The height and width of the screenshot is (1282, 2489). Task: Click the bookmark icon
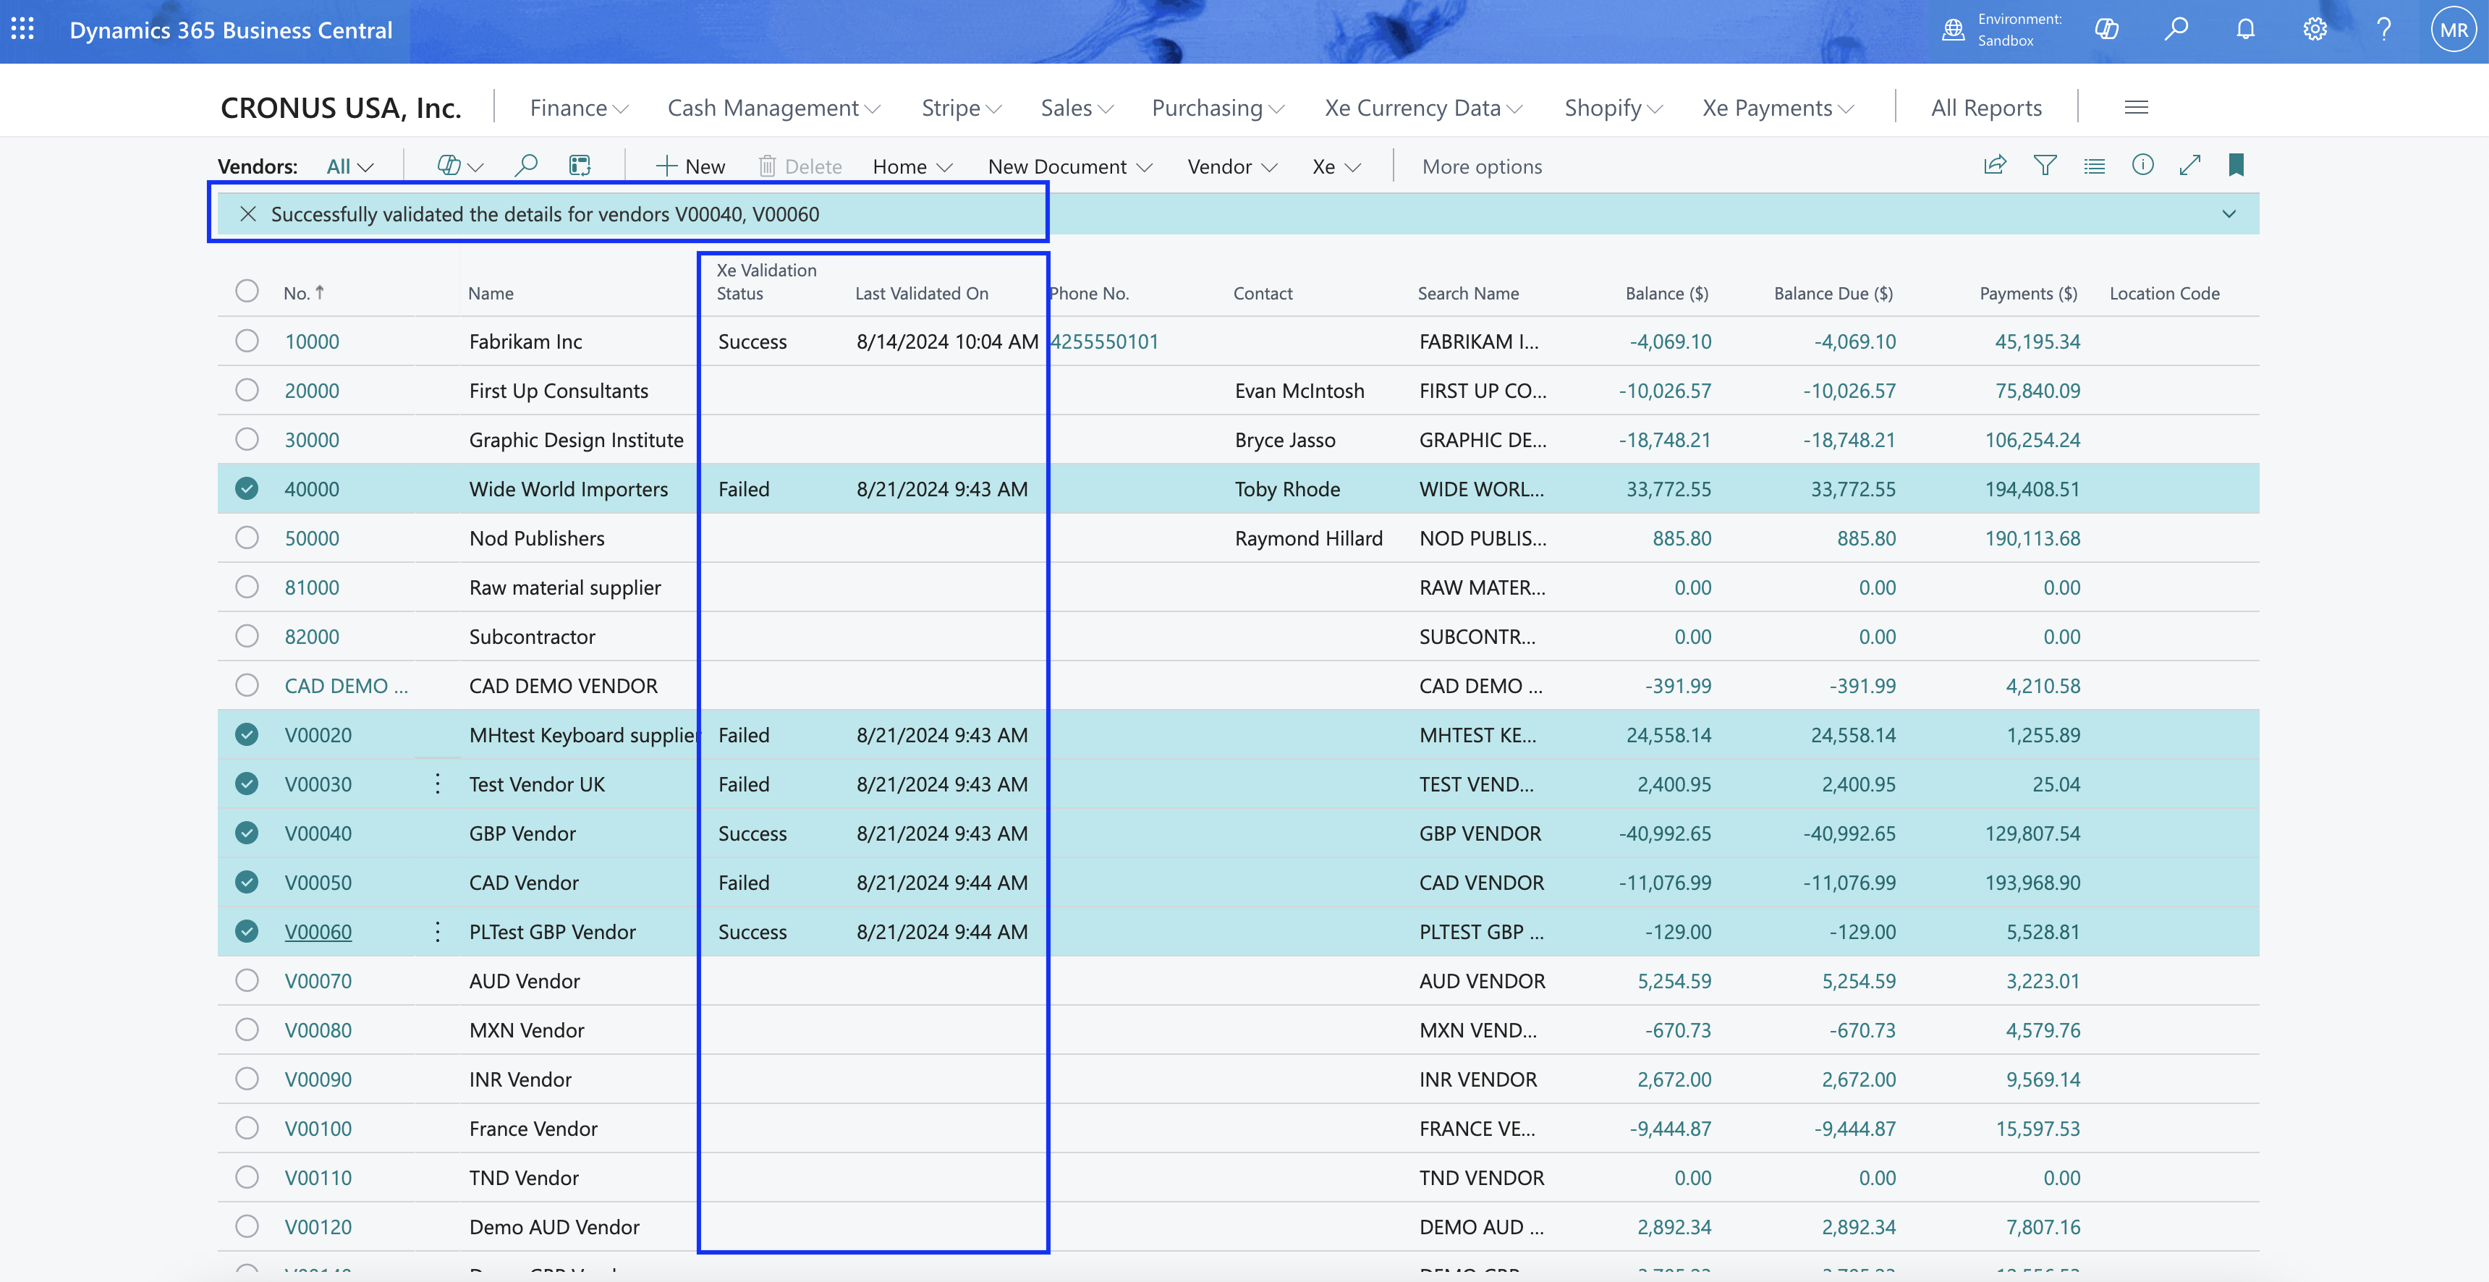2236,165
